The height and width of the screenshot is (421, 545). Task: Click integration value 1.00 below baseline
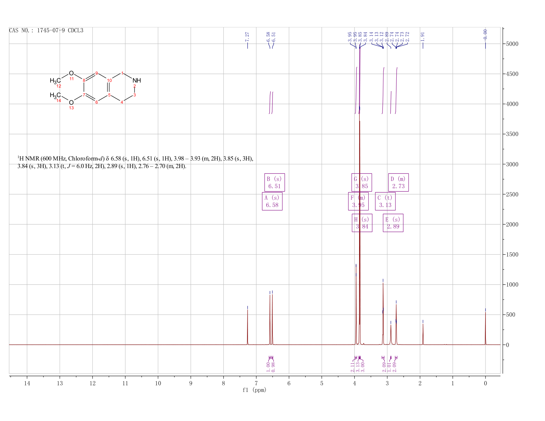tap(268, 367)
